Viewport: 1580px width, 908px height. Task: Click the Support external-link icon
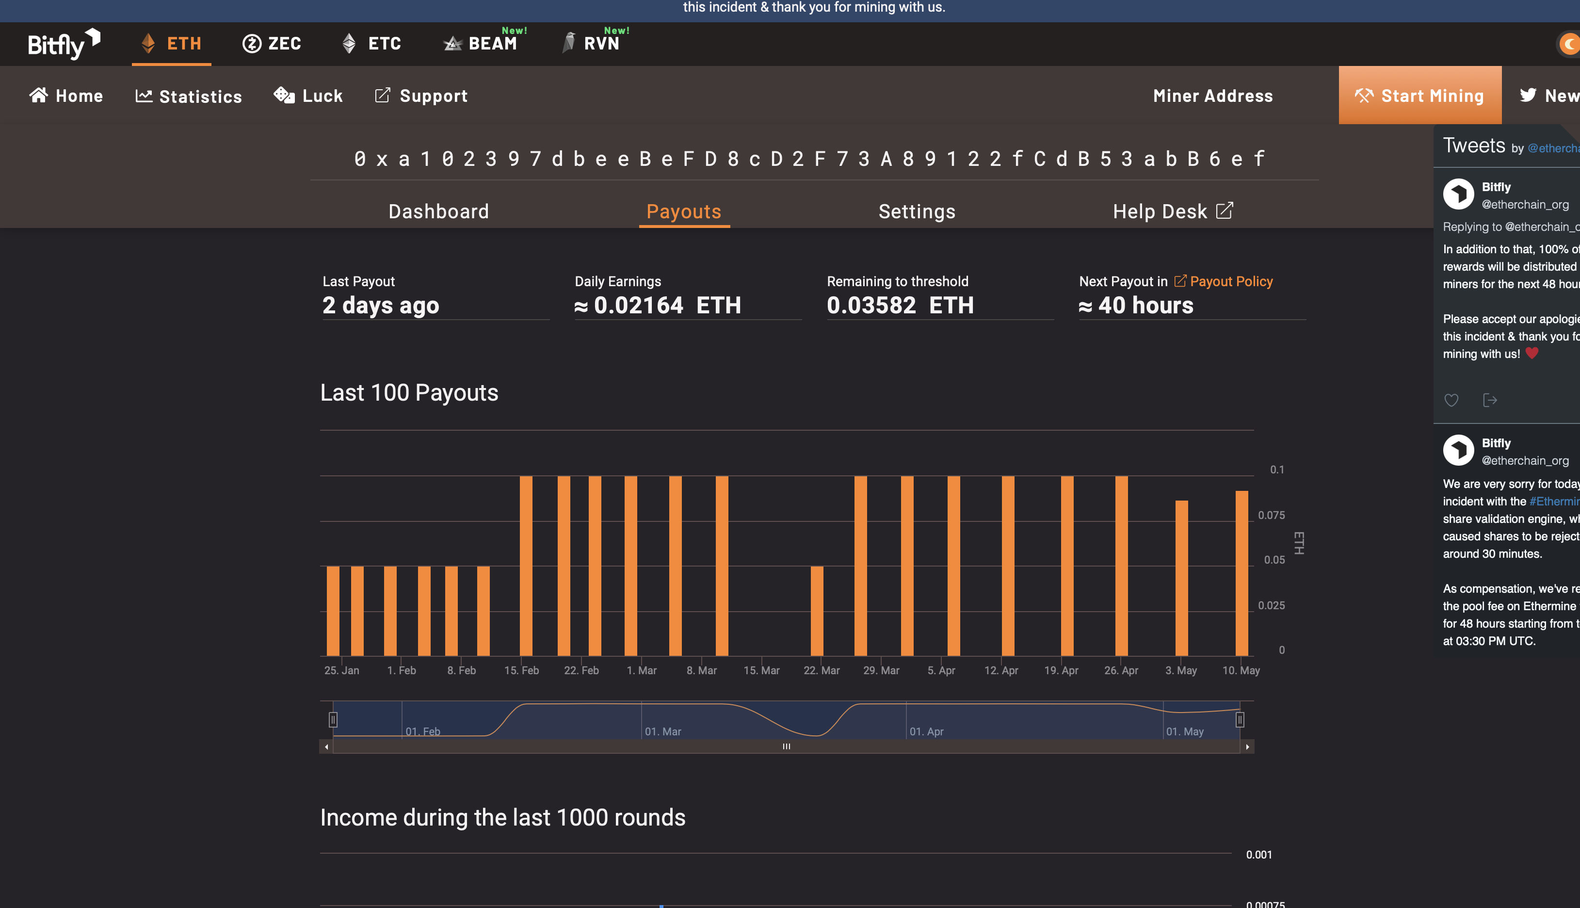click(x=382, y=95)
